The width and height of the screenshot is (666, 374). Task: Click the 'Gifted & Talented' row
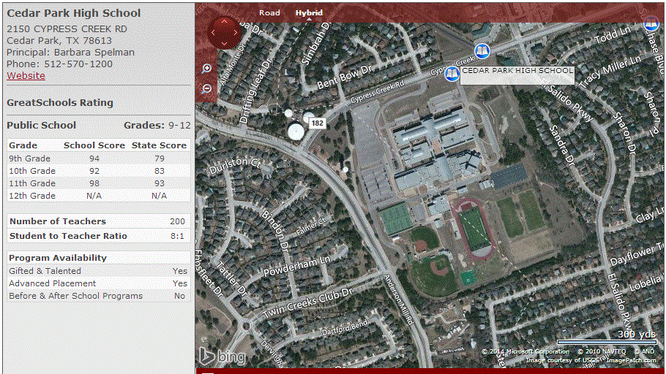99,271
